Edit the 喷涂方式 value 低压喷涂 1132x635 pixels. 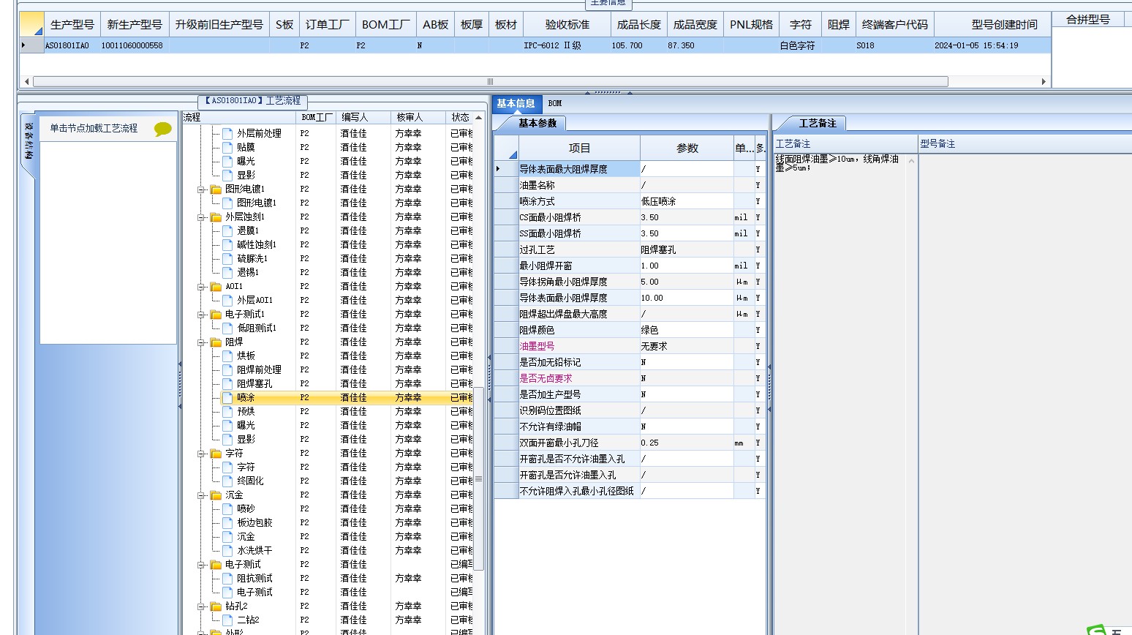pos(687,201)
